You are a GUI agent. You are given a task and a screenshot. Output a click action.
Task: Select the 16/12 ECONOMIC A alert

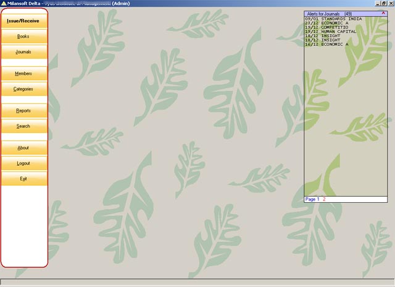pyautogui.click(x=326, y=44)
